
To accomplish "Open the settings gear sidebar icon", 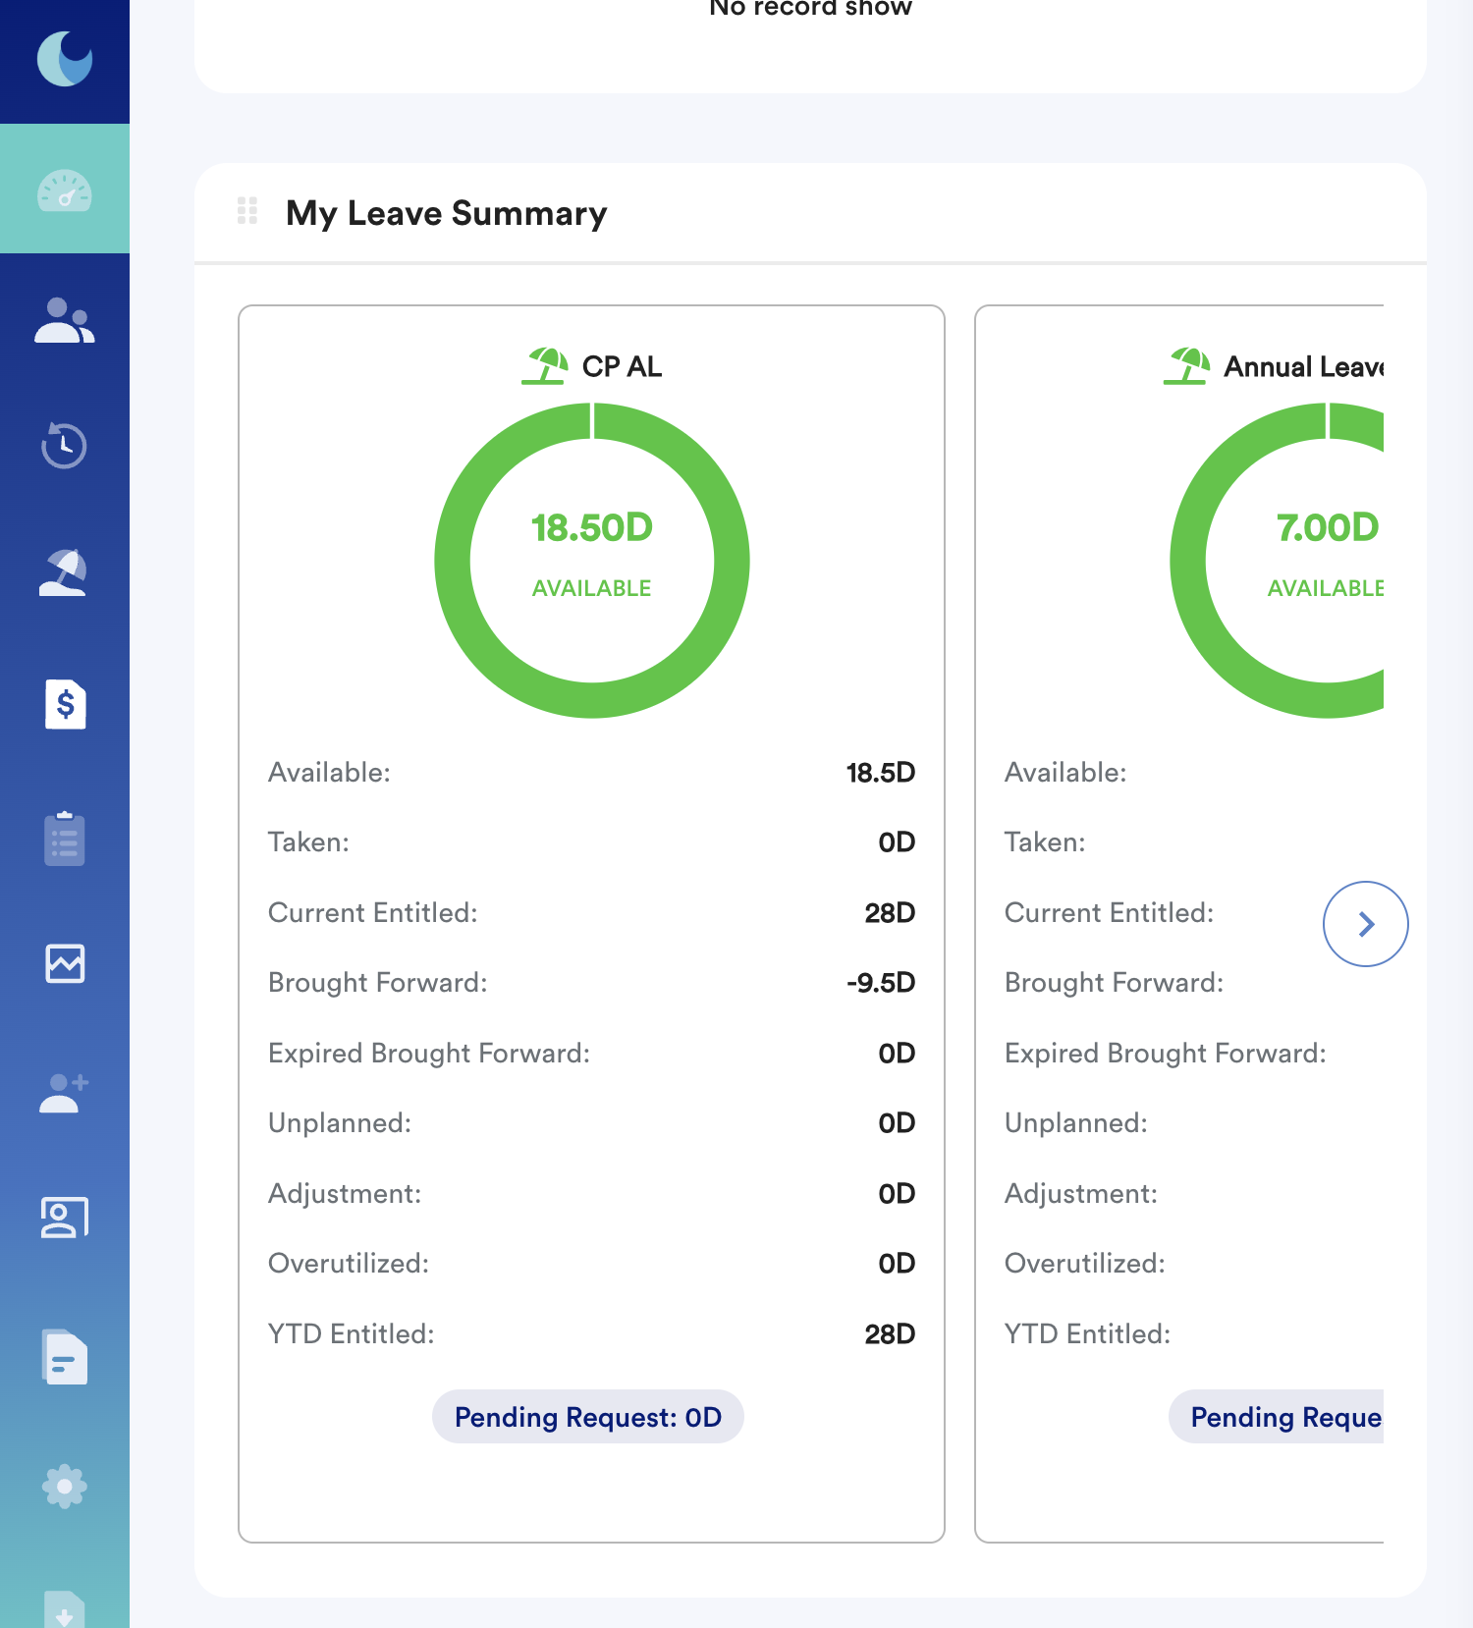I will coord(65,1487).
